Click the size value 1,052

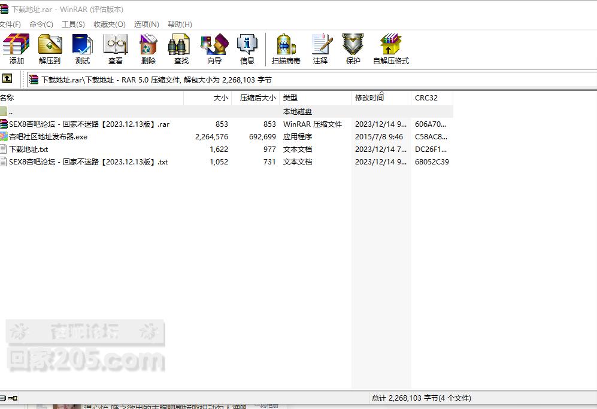tap(219, 161)
